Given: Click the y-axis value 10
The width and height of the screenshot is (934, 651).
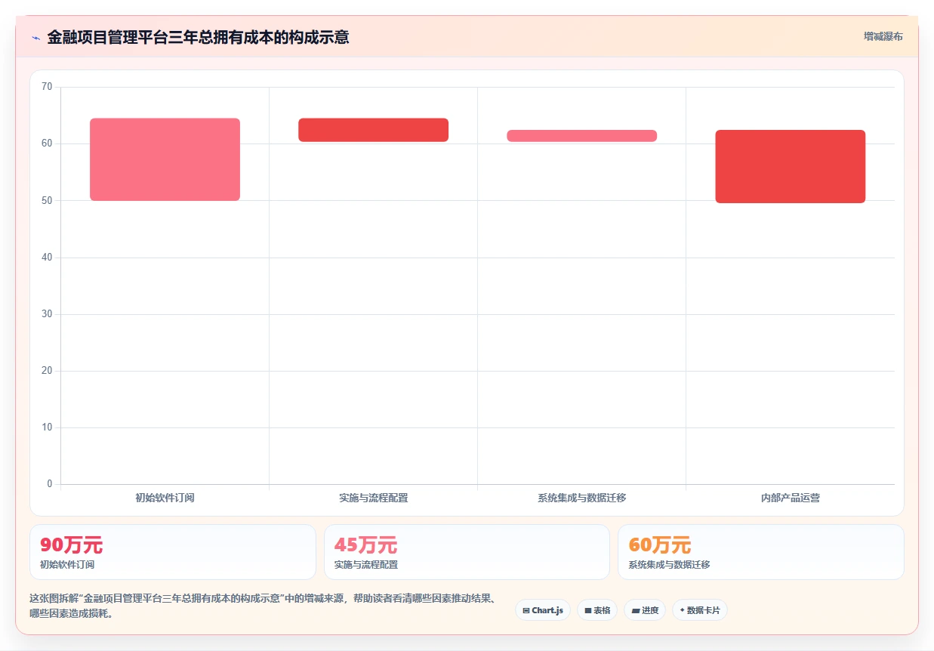Looking at the screenshot, I should point(47,427).
